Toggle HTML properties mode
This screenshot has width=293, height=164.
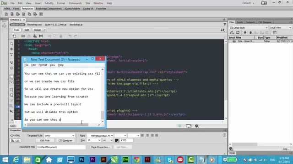pyautogui.click(x=15, y=136)
